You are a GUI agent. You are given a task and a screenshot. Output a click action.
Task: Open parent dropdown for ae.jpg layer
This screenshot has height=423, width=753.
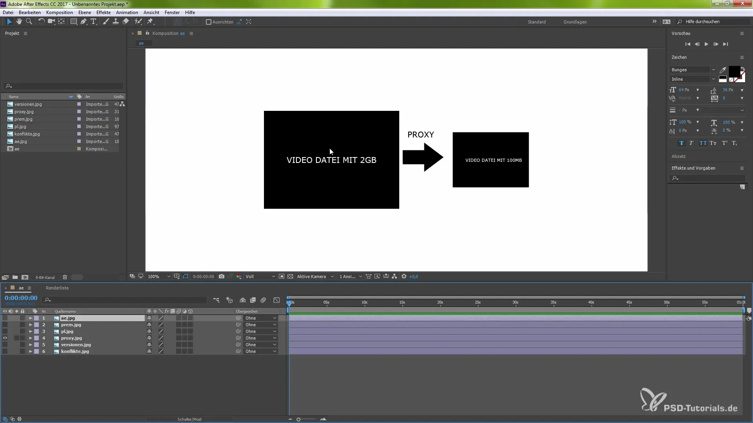pos(261,318)
